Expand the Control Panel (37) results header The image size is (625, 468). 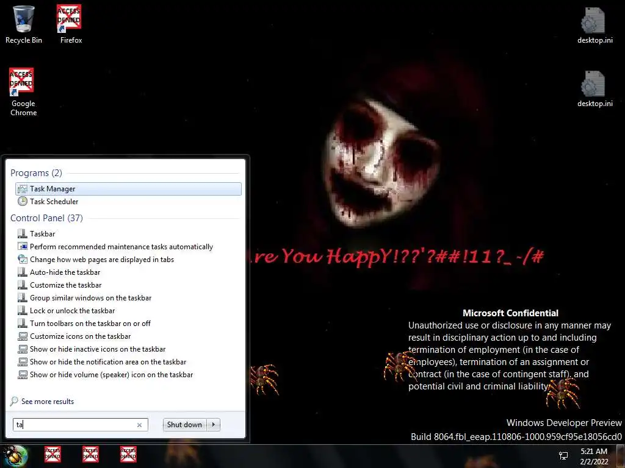[x=46, y=218]
